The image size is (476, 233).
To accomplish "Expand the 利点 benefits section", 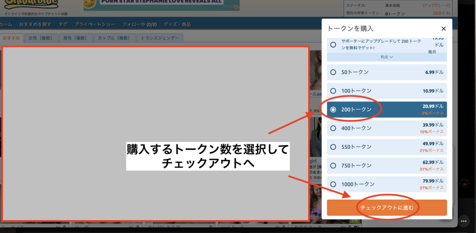I will pyautogui.click(x=387, y=57).
